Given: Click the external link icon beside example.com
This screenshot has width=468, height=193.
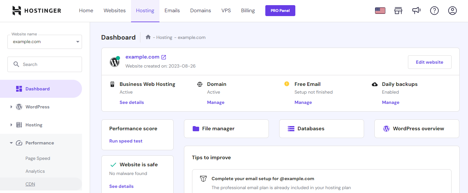Looking at the screenshot, I should point(164,57).
